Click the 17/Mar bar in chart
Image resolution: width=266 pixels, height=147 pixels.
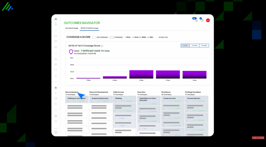[88, 78]
